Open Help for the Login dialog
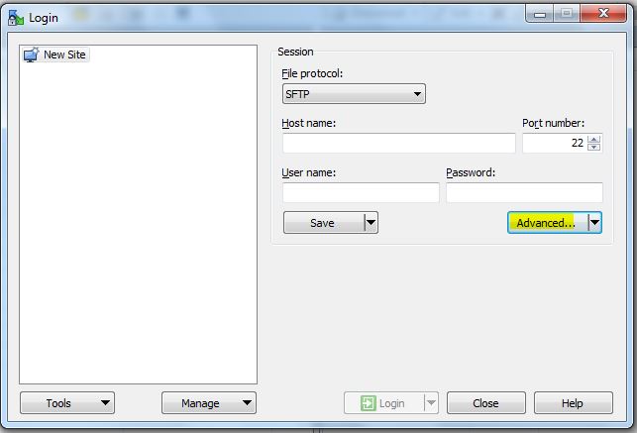637x433 pixels. tap(574, 403)
